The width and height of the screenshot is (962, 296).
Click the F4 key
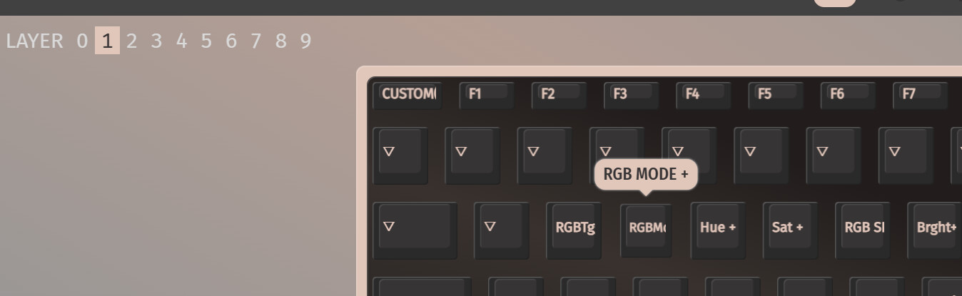pyautogui.click(x=703, y=95)
